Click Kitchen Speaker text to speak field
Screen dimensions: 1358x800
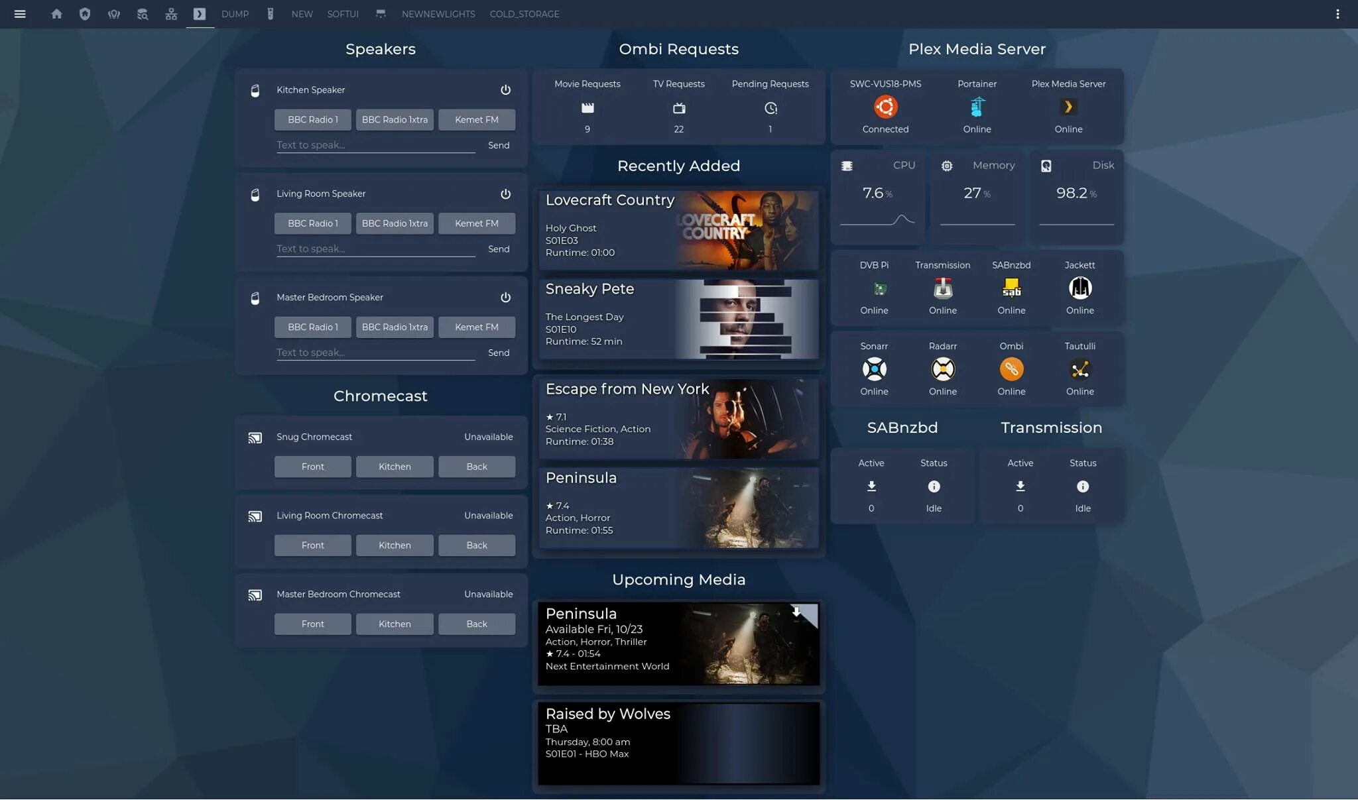[x=375, y=145]
